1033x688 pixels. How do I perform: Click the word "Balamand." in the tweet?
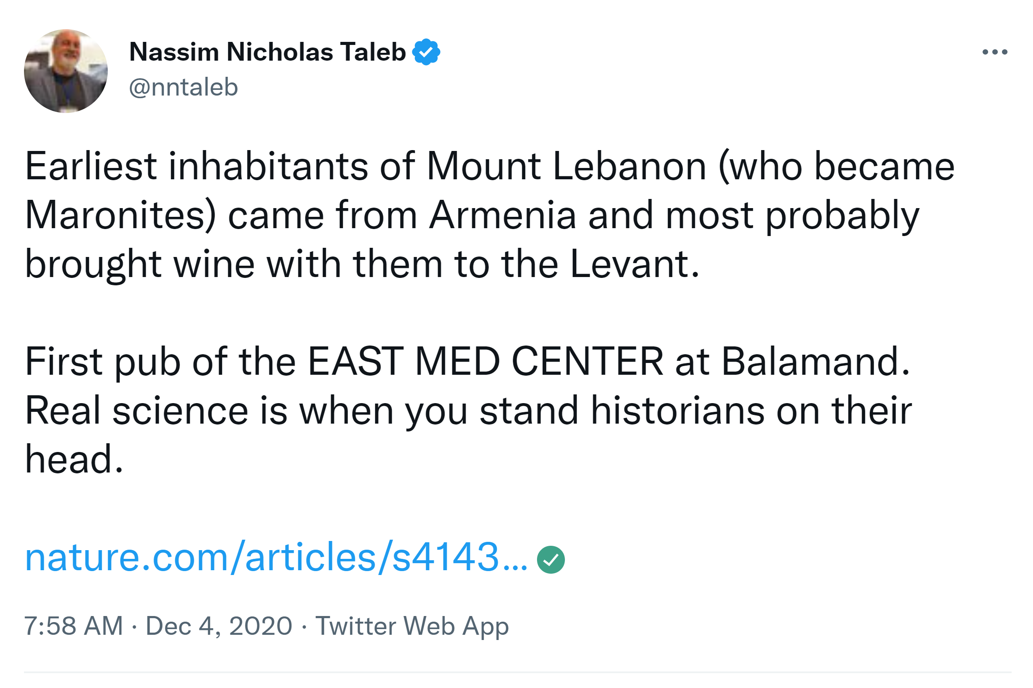[816, 362]
